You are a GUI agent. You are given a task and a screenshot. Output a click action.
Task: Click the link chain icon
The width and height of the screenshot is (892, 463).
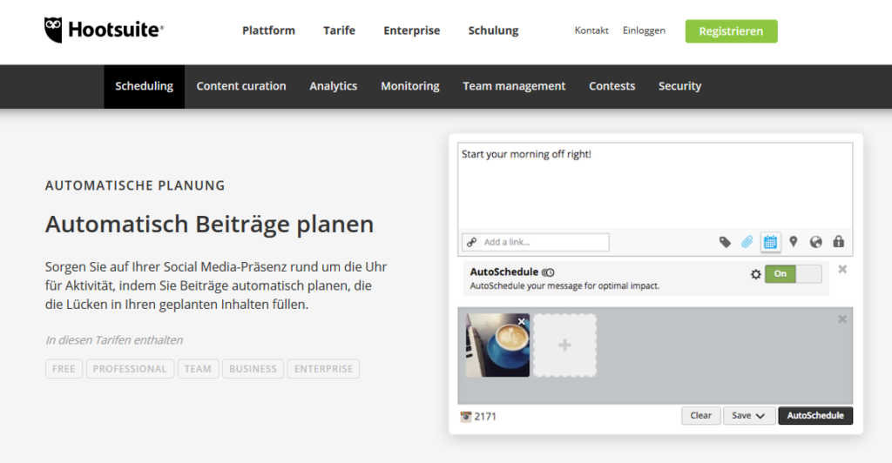coord(471,243)
